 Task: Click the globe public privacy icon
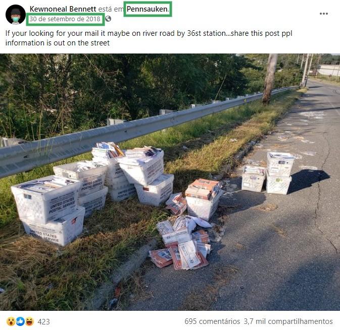coord(108,19)
